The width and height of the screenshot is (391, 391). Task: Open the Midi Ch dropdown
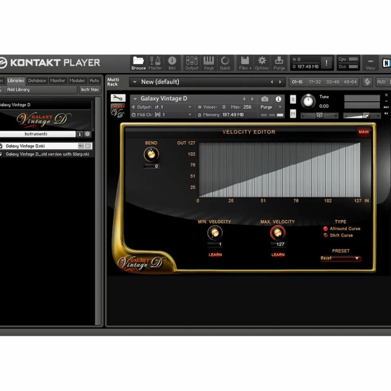163,115
